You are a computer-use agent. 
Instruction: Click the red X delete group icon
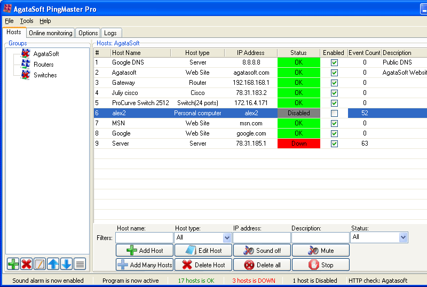coord(27,264)
